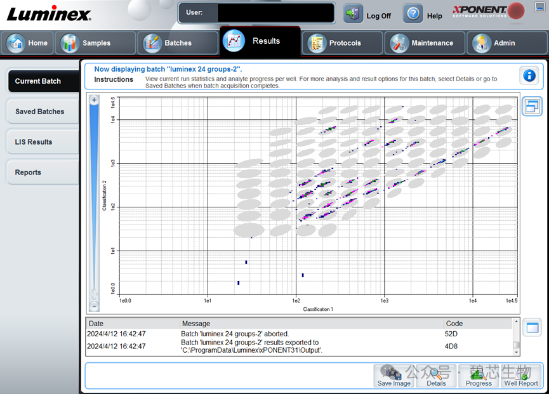The width and height of the screenshot is (549, 394).
Task: Click the Save Image button
Action: pos(394,376)
